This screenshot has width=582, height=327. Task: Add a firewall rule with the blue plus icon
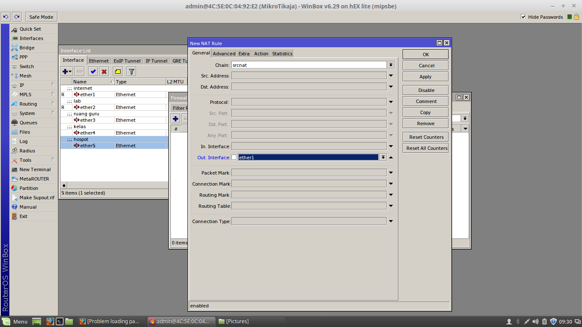coord(175,118)
